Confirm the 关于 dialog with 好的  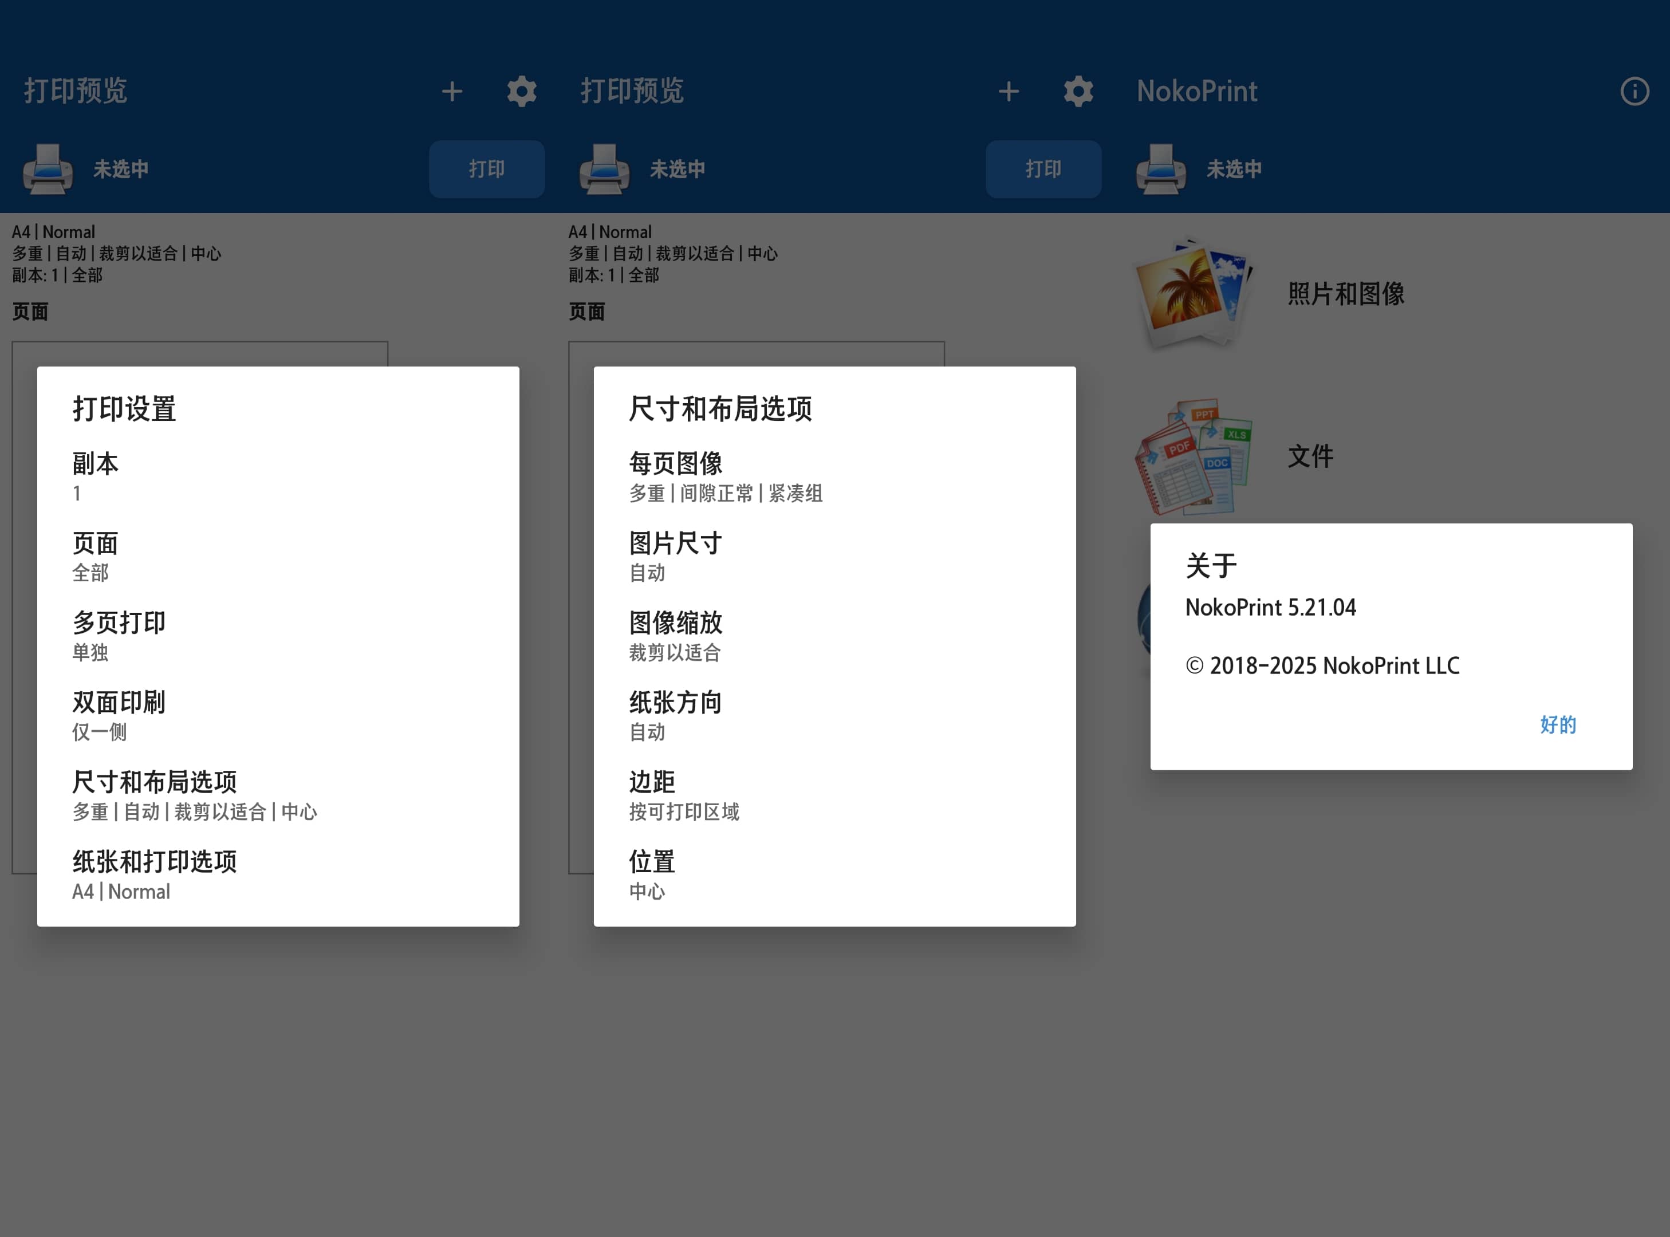pos(1558,724)
